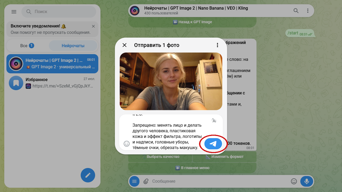Click the Сообщение message input field
The height and width of the screenshot is (192, 342).
pos(219,181)
